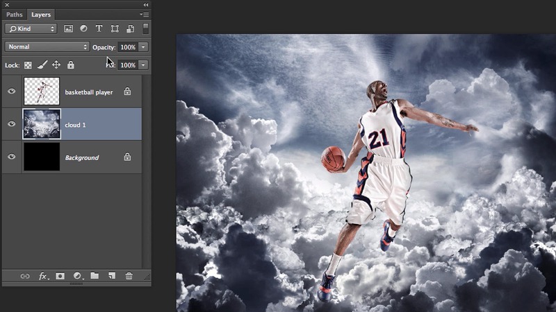Hide the Background layer eye icon

[11, 157]
